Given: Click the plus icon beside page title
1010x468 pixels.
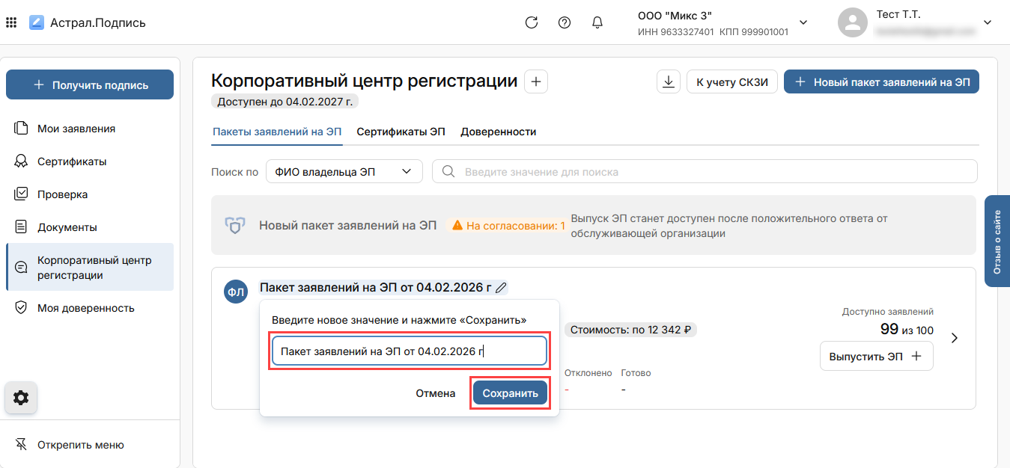Looking at the screenshot, I should (536, 81).
